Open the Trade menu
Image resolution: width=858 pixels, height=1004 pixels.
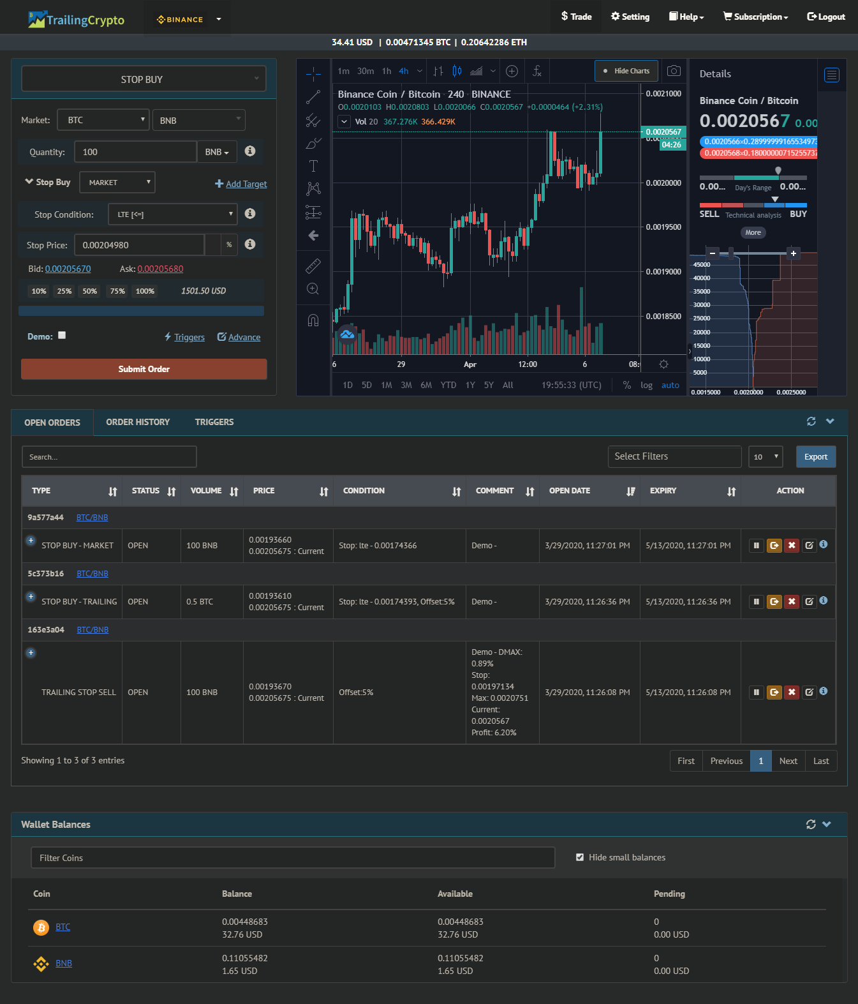[576, 17]
